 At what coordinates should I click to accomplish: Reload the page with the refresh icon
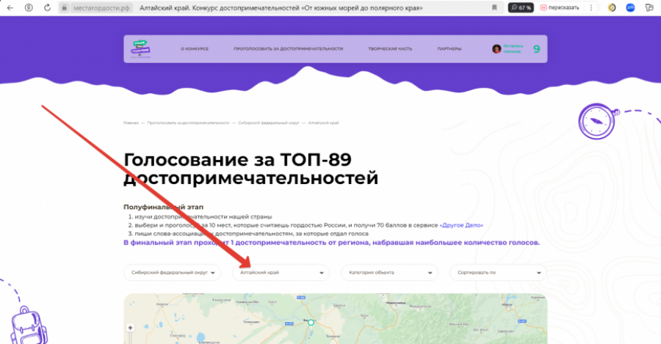click(x=47, y=7)
